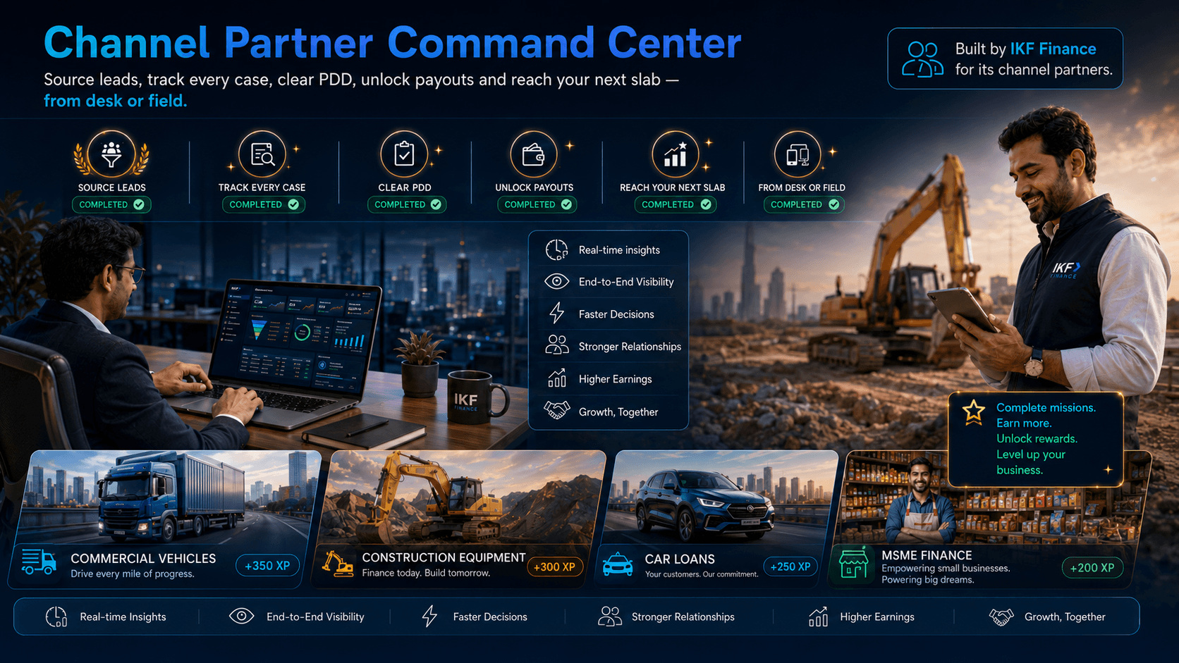The image size is (1179, 663).
Task: Click the Higher Earnings text in the center panel
Action: [x=615, y=379]
